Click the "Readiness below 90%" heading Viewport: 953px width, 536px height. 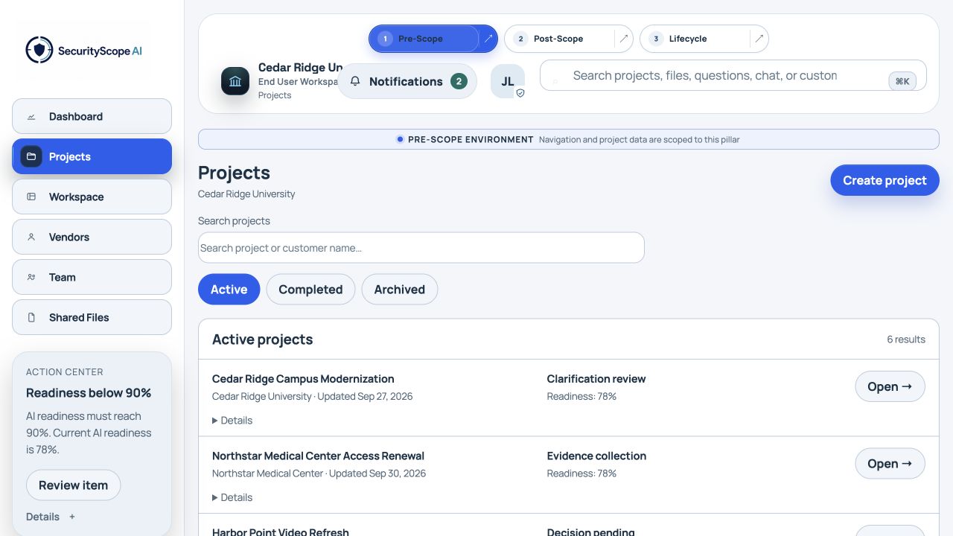(x=89, y=393)
